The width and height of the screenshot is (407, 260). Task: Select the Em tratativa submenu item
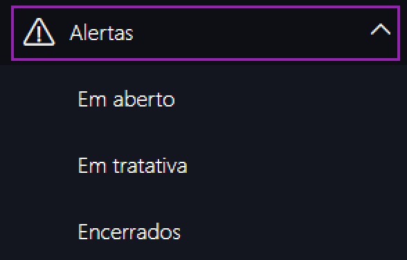point(132,165)
